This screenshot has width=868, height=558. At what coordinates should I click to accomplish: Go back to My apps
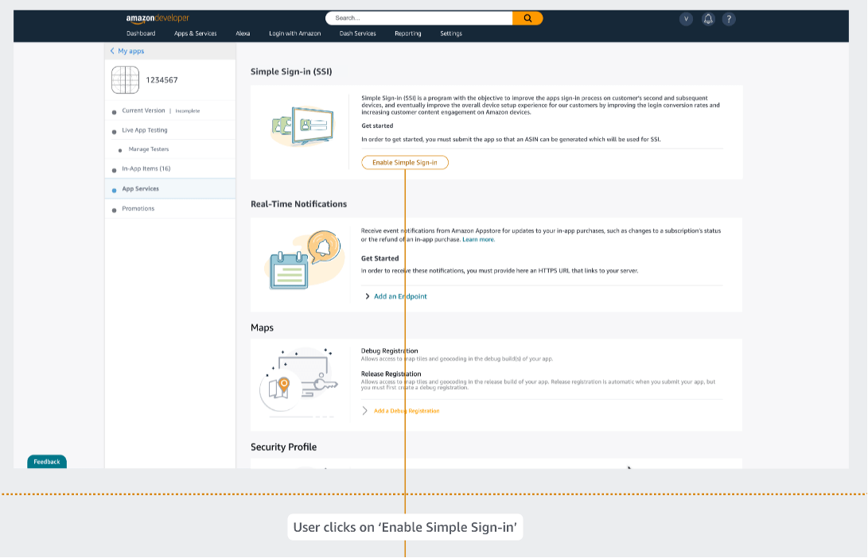click(x=130, y=51)
